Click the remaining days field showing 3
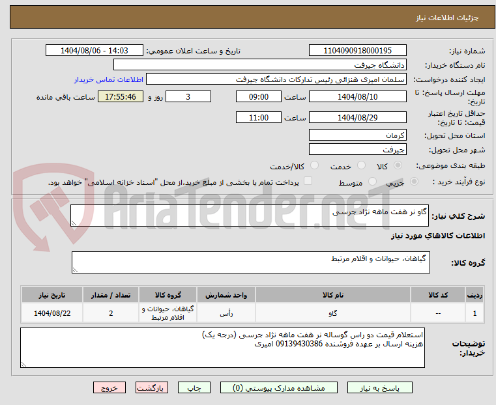 (188, 96)
